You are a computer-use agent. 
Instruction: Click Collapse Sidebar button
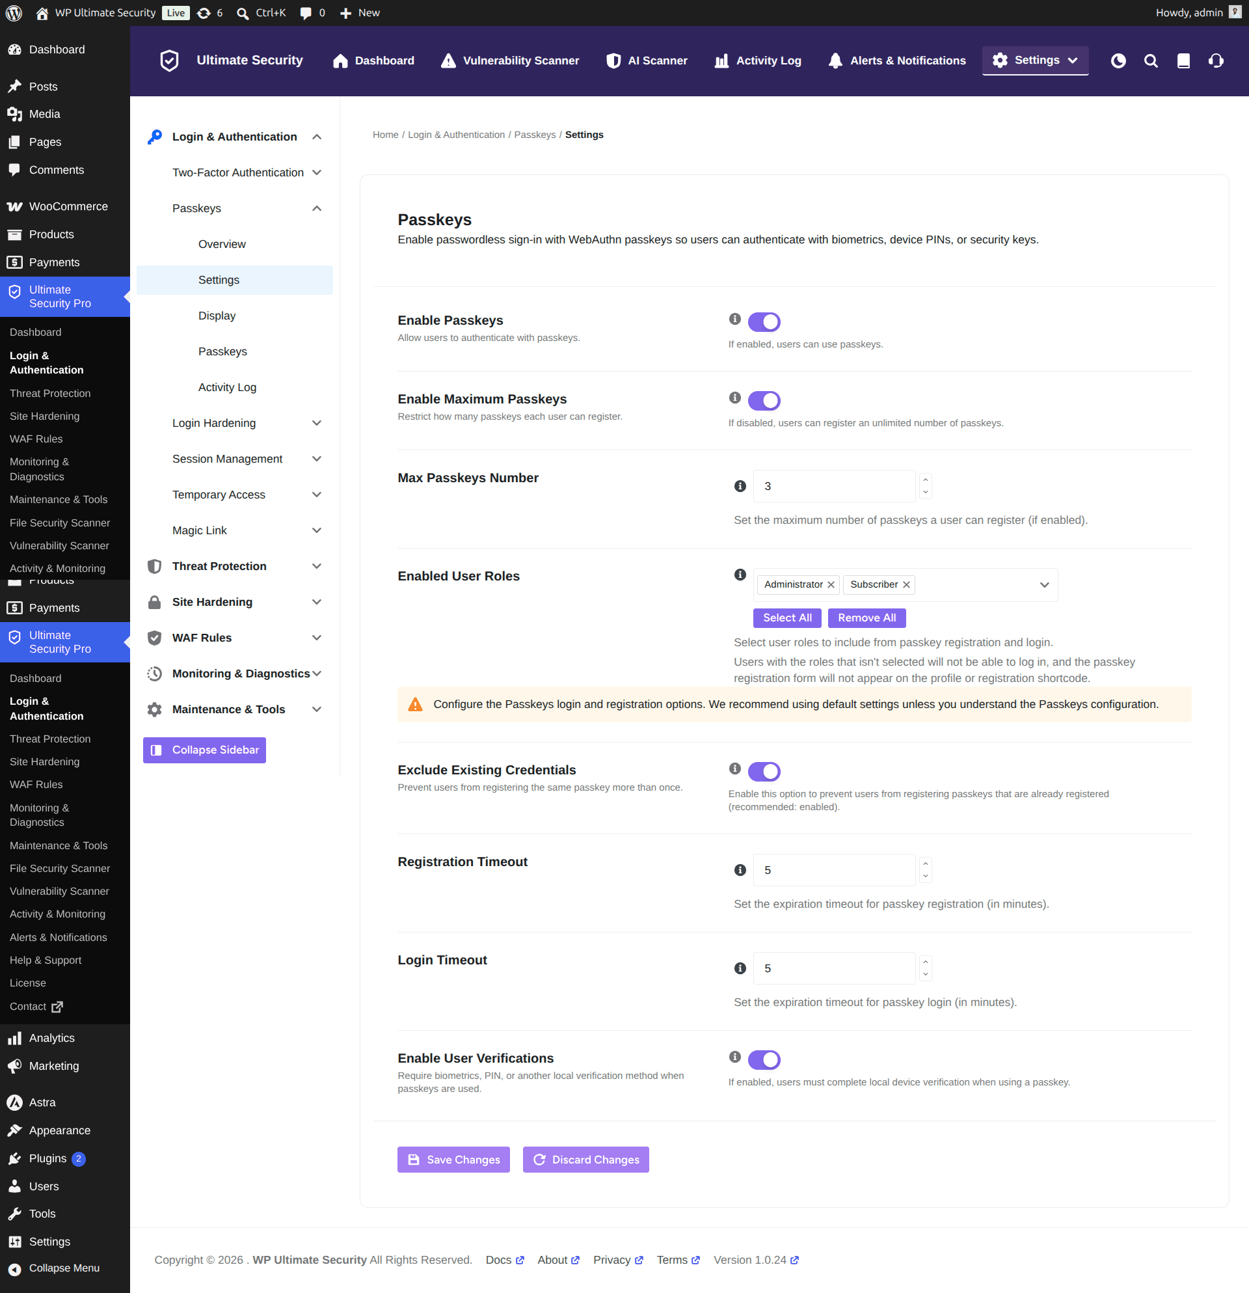tap(204, 750)
